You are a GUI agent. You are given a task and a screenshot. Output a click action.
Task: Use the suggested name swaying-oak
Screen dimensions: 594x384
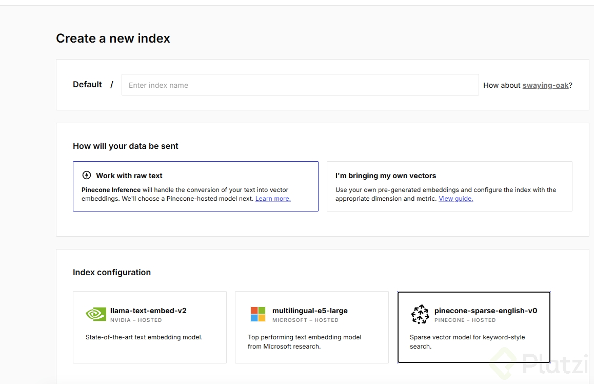click(x=545, y=85)
